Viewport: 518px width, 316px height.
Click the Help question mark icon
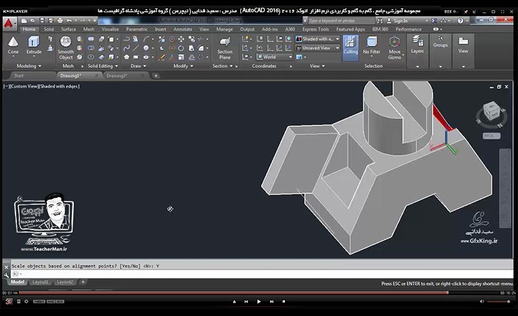coord(460,21)
